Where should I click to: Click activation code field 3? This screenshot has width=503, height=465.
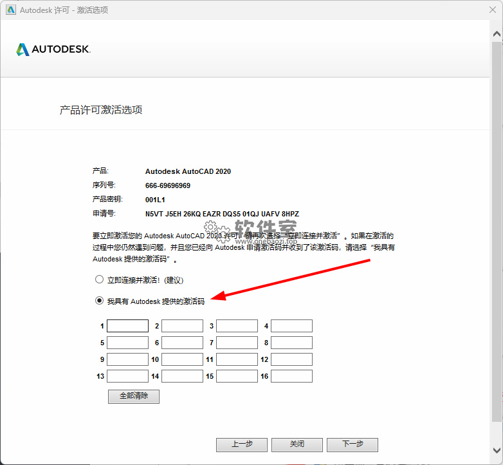(237, 326)
